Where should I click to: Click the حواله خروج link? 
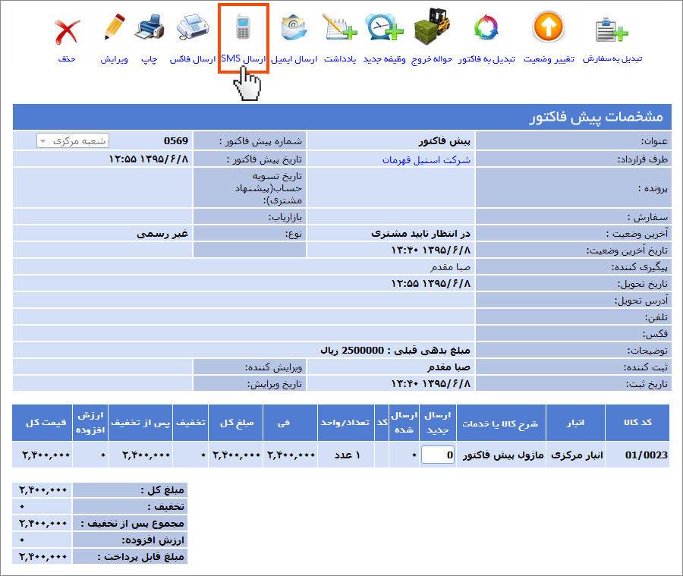pos(432,59)
